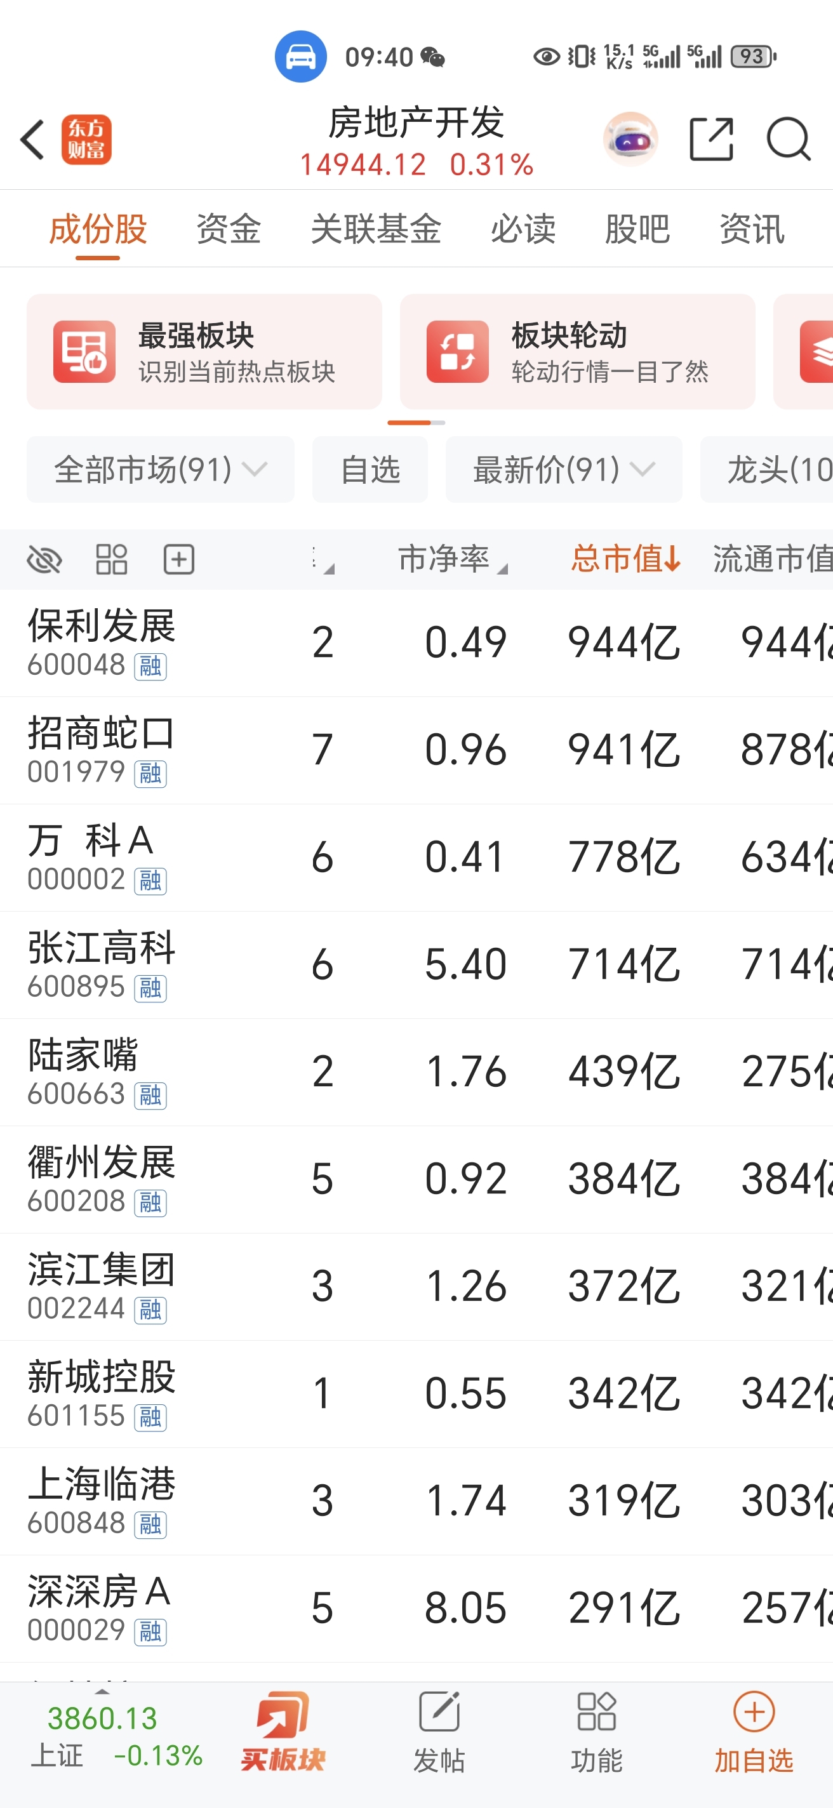
Task: Expand the 最新价(91) dropdown
Action: coord(564,470)
